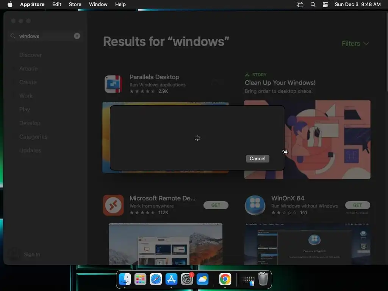Open the Trash from the Dock
The height and width of the screenshot is (291, 388).
pos(263,279)
